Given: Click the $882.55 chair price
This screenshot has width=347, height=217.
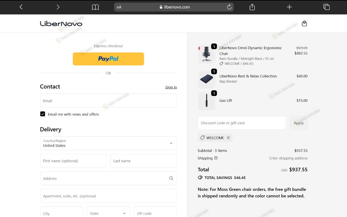Looking at the screenshot, I should coord(301,53).
